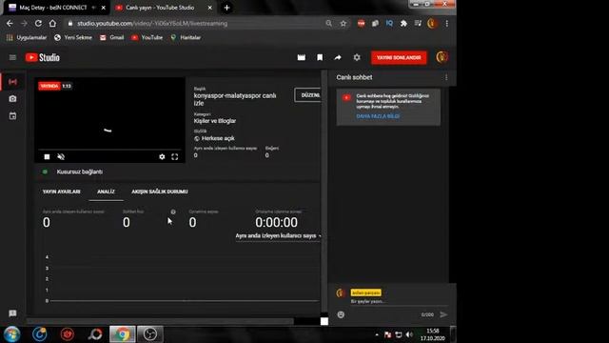Show hidden system tray icons arrow
The width and height of the screenshot is (609, 343).
[x=377, y=334]
